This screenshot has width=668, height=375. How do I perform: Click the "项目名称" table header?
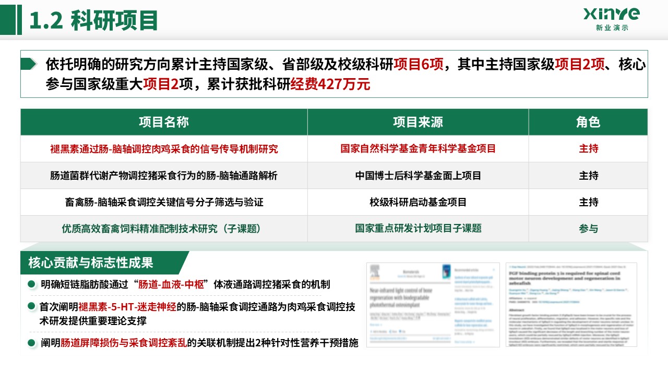(164, 122)
